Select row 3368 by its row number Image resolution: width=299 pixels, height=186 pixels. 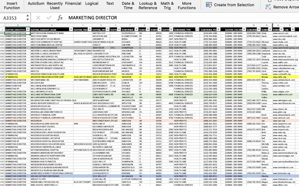coord(2,77)
